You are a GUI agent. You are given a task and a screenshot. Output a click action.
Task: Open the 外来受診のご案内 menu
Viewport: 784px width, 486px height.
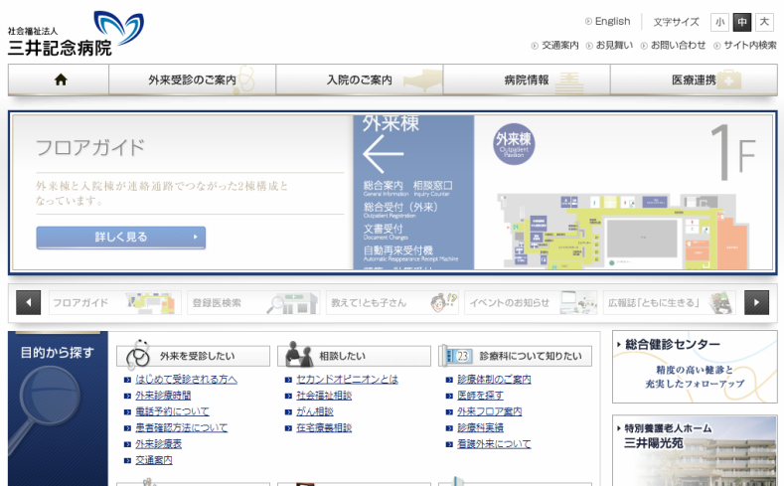click(192, 80)
